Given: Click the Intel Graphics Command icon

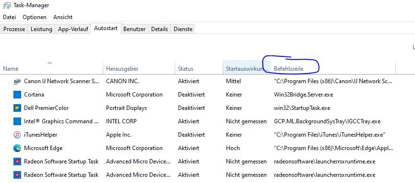Looking at the screenshot, I should (x=17, y=121).
